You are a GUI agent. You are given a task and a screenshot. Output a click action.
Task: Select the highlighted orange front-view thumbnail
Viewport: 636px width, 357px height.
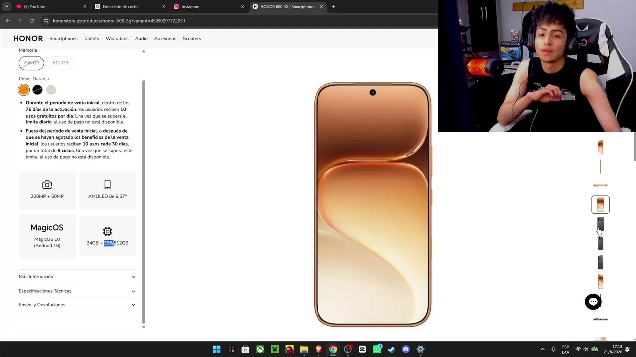(x=600, y=204)
